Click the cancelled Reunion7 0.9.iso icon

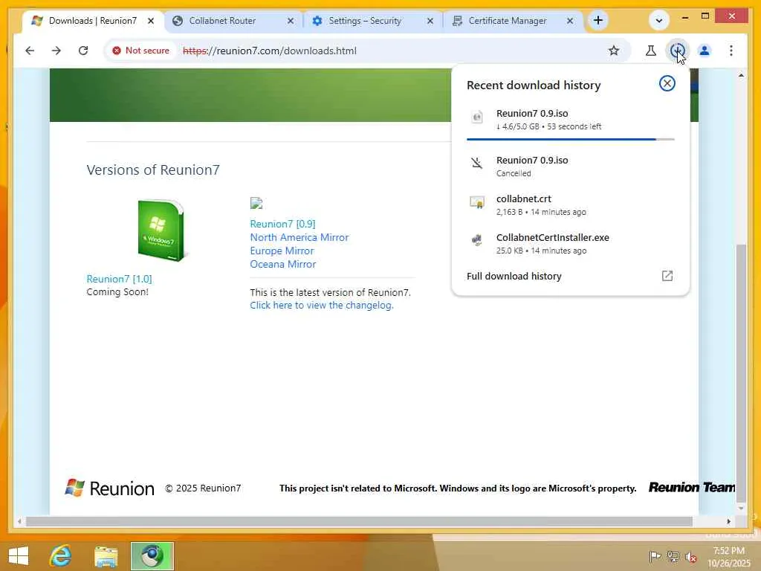tap(477, 163)
